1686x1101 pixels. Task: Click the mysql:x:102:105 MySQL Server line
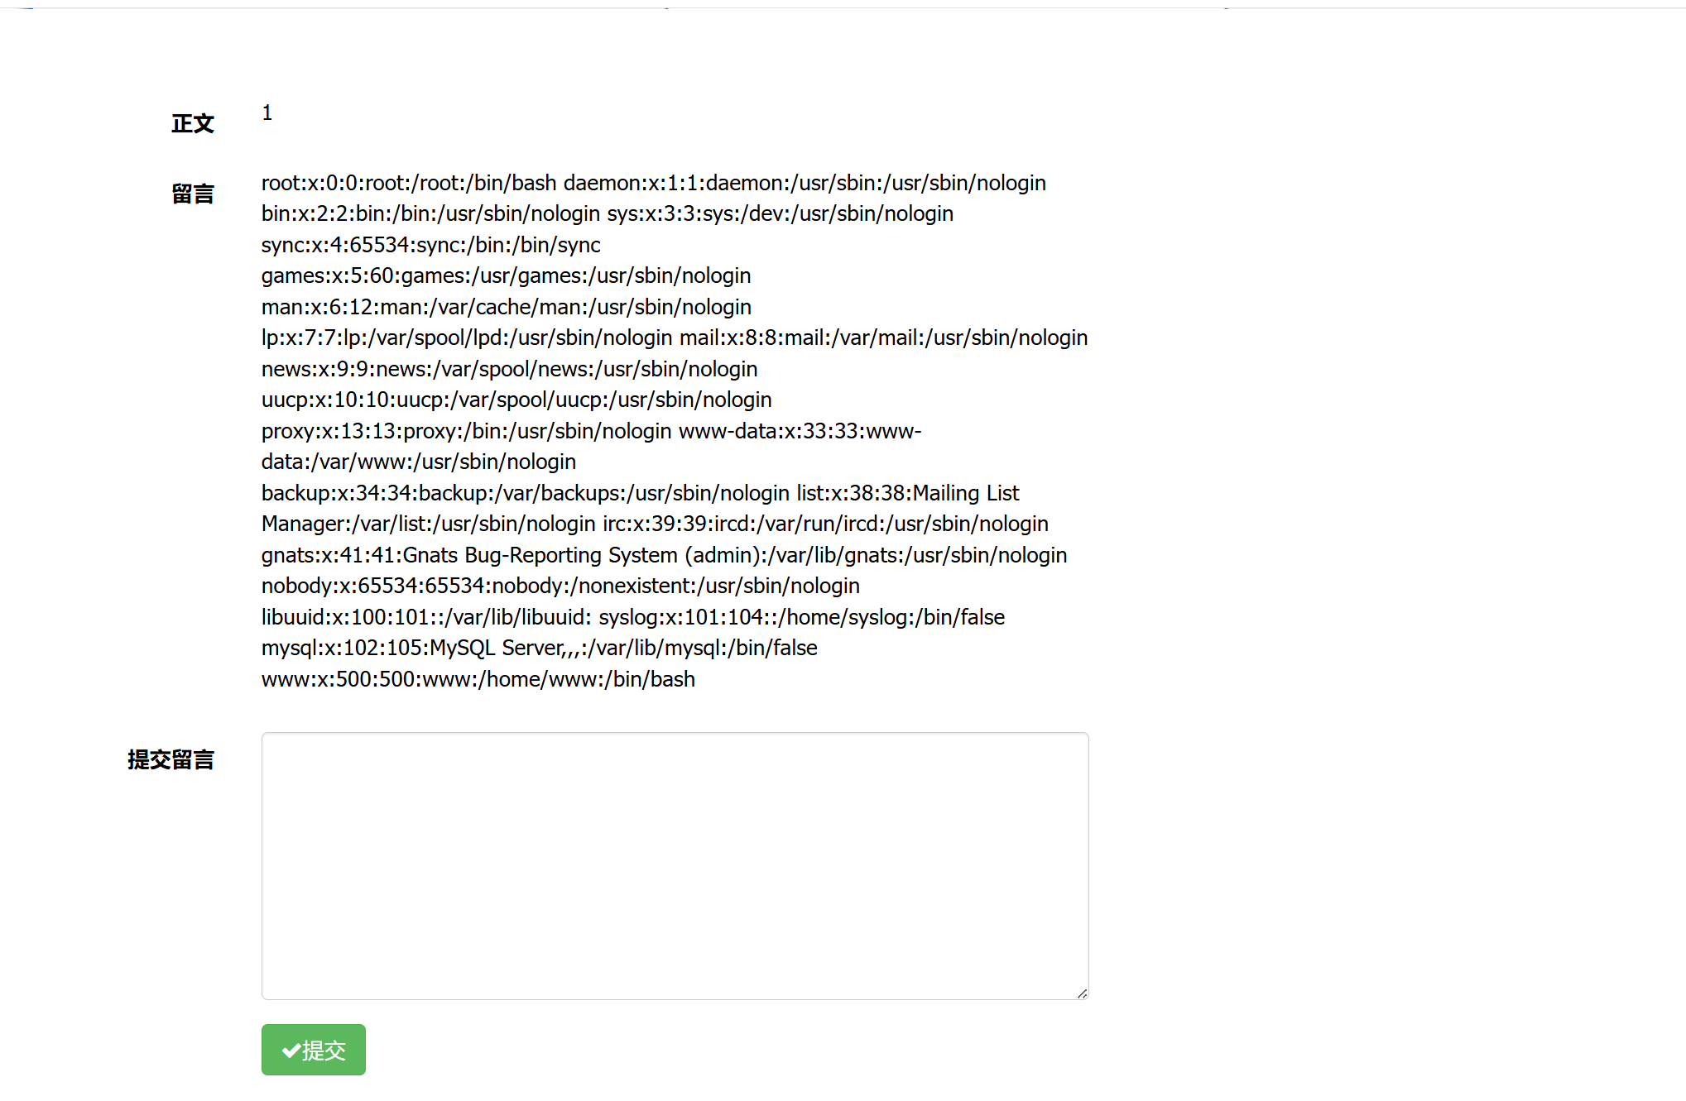539,648
